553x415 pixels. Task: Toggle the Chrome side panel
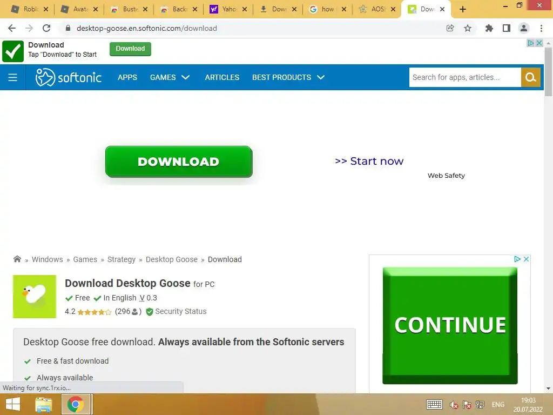(507, 28)
